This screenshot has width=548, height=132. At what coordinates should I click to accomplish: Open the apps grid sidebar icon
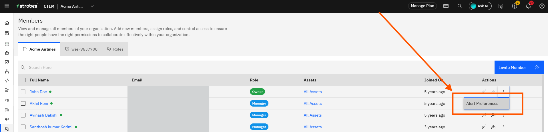pyautogui.click(x=7, y=44)
